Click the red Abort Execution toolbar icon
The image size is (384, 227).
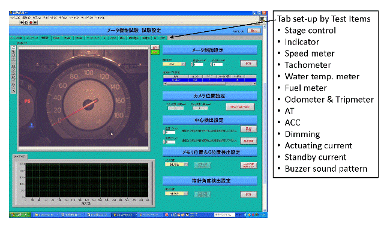31,22
